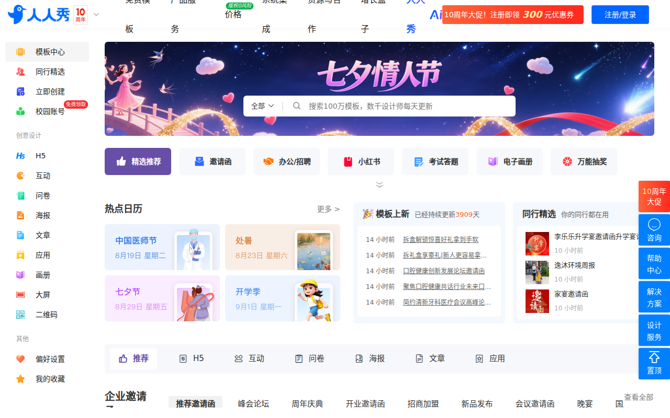Select the H5 icon in sidebar
Viewport: 670px width, 418px height.
(x=20, y=156)
